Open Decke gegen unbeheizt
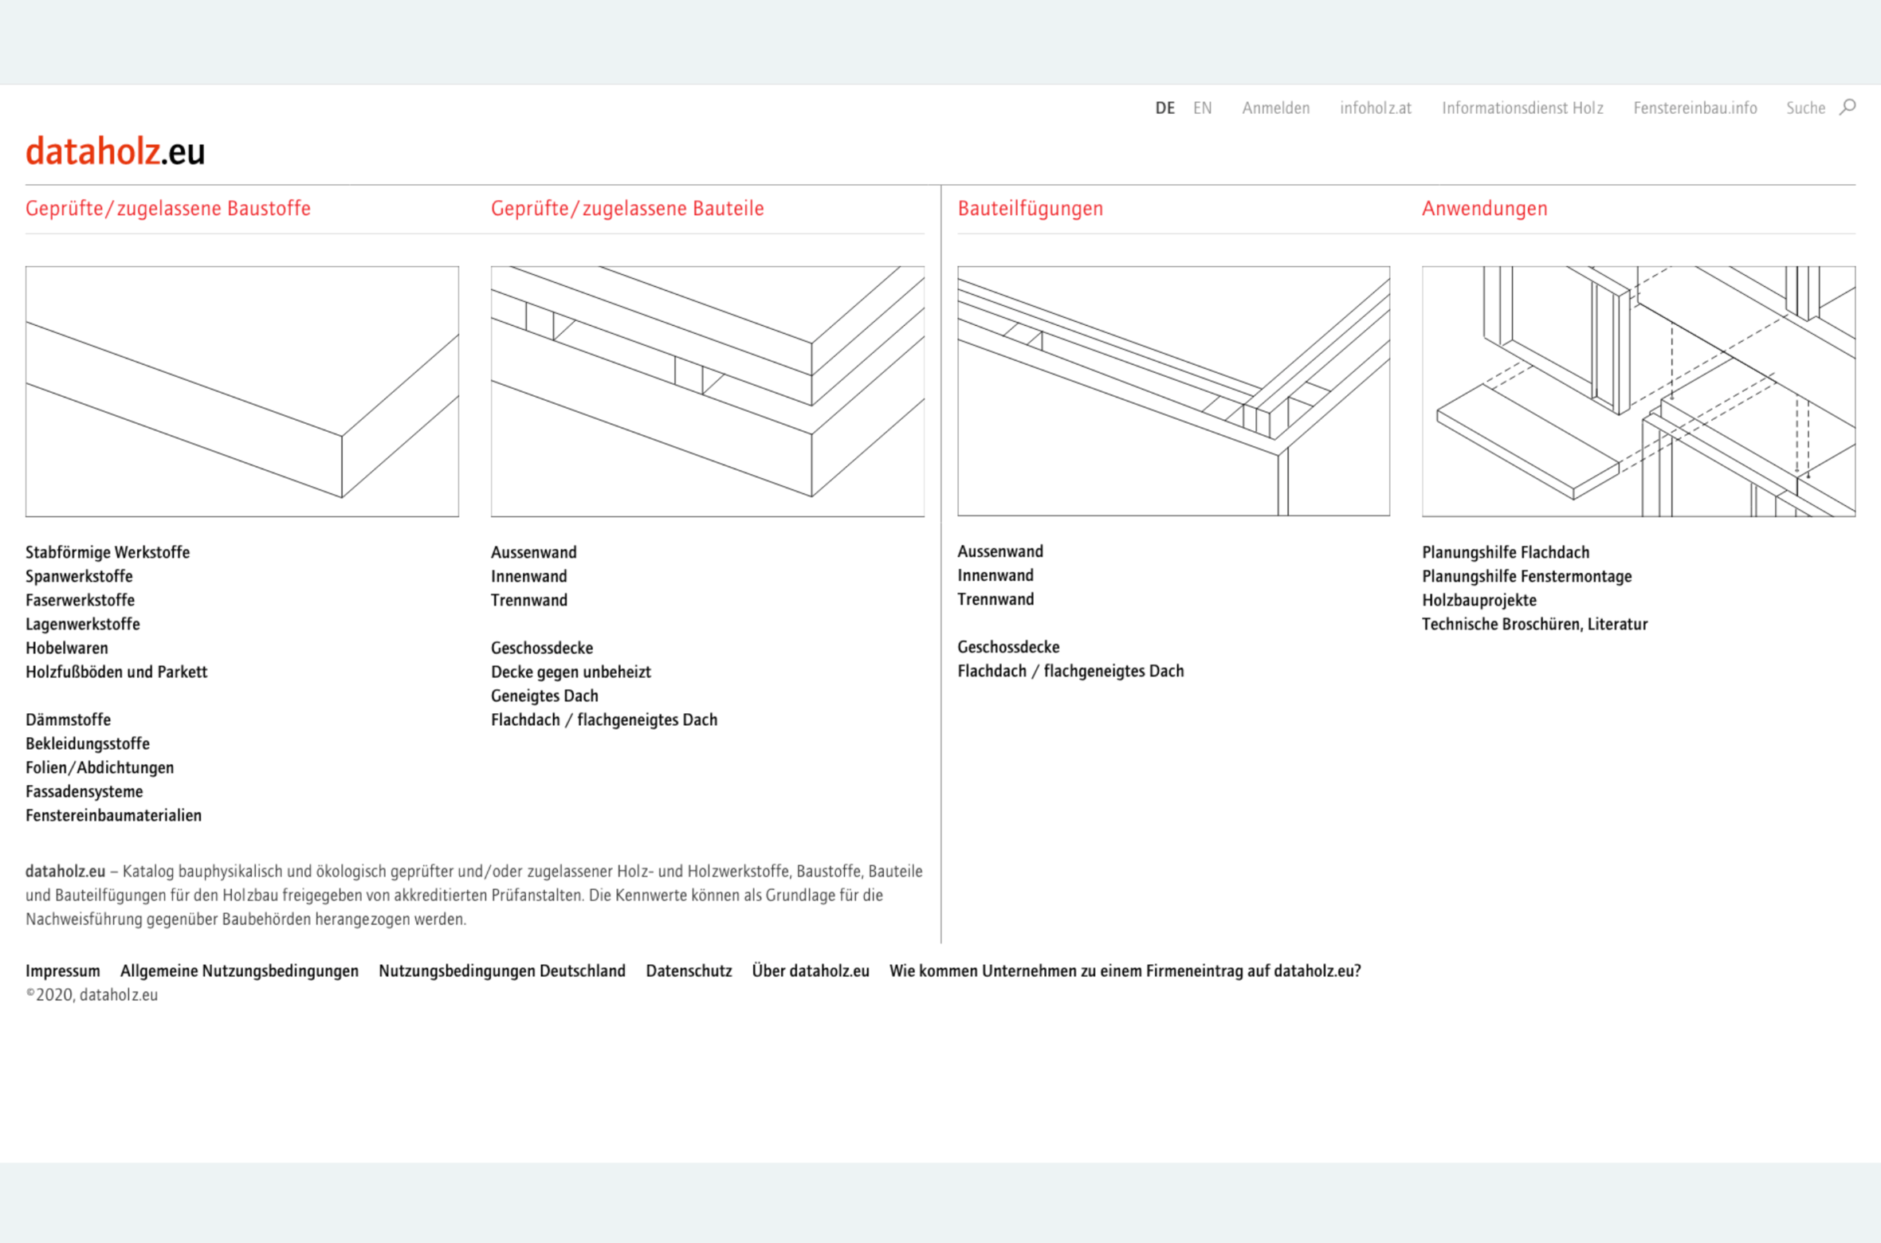This screenshot has width=1881, height=1243. [x=571, y=672]
